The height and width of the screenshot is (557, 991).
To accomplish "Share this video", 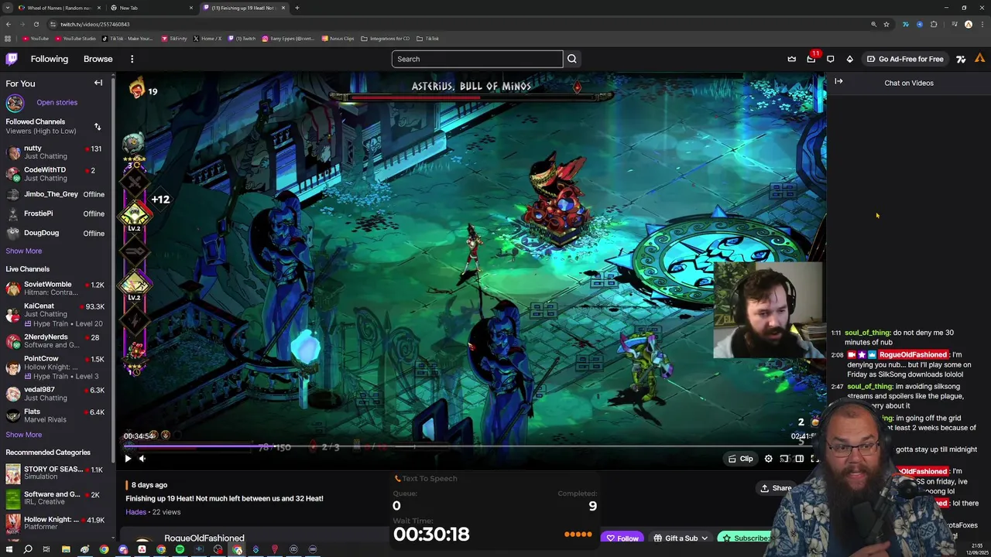I will tap(776, 488).
